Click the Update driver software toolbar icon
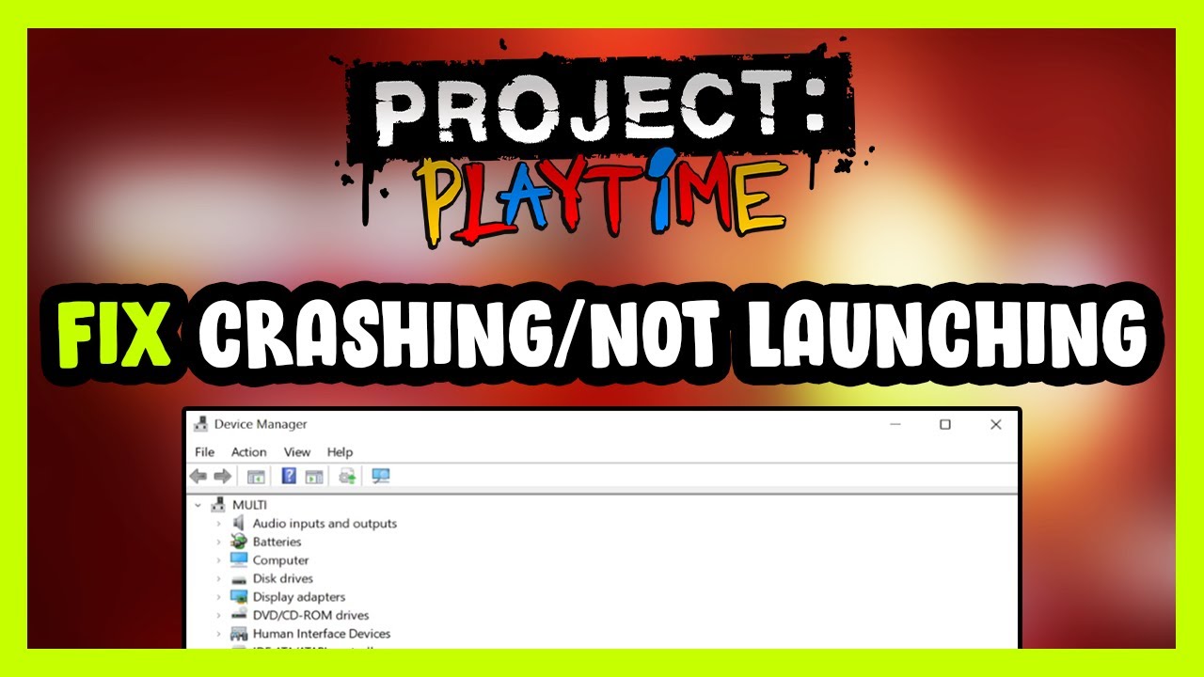1204x677 pixels. [x=347, y=477]
